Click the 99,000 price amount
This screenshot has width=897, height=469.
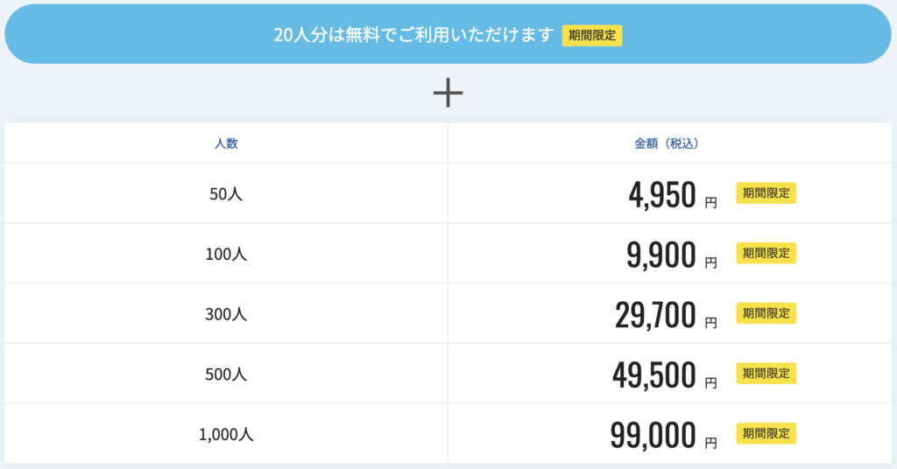[653, 434]
